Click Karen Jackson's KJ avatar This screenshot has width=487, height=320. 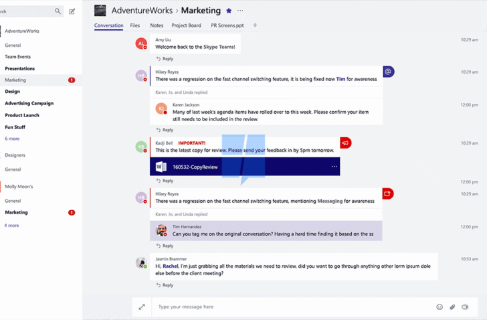(x=161, y=108)
